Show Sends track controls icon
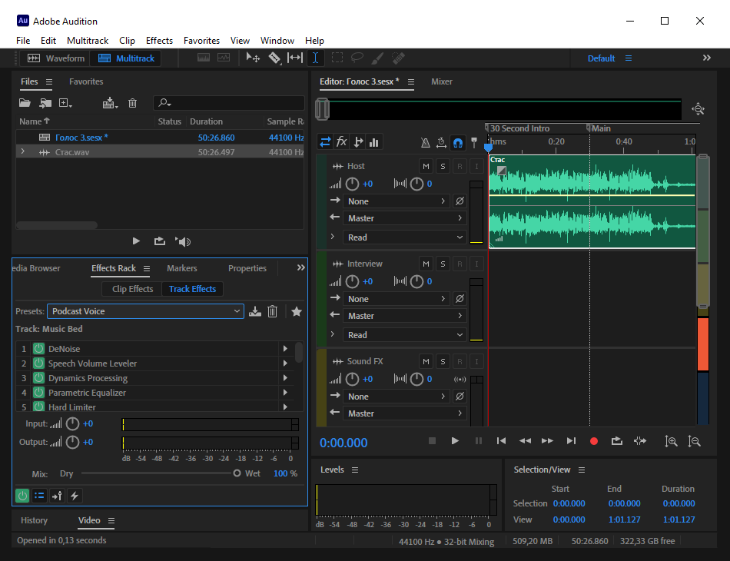Screen dimensions: 730x561 [x=358, y=142]
